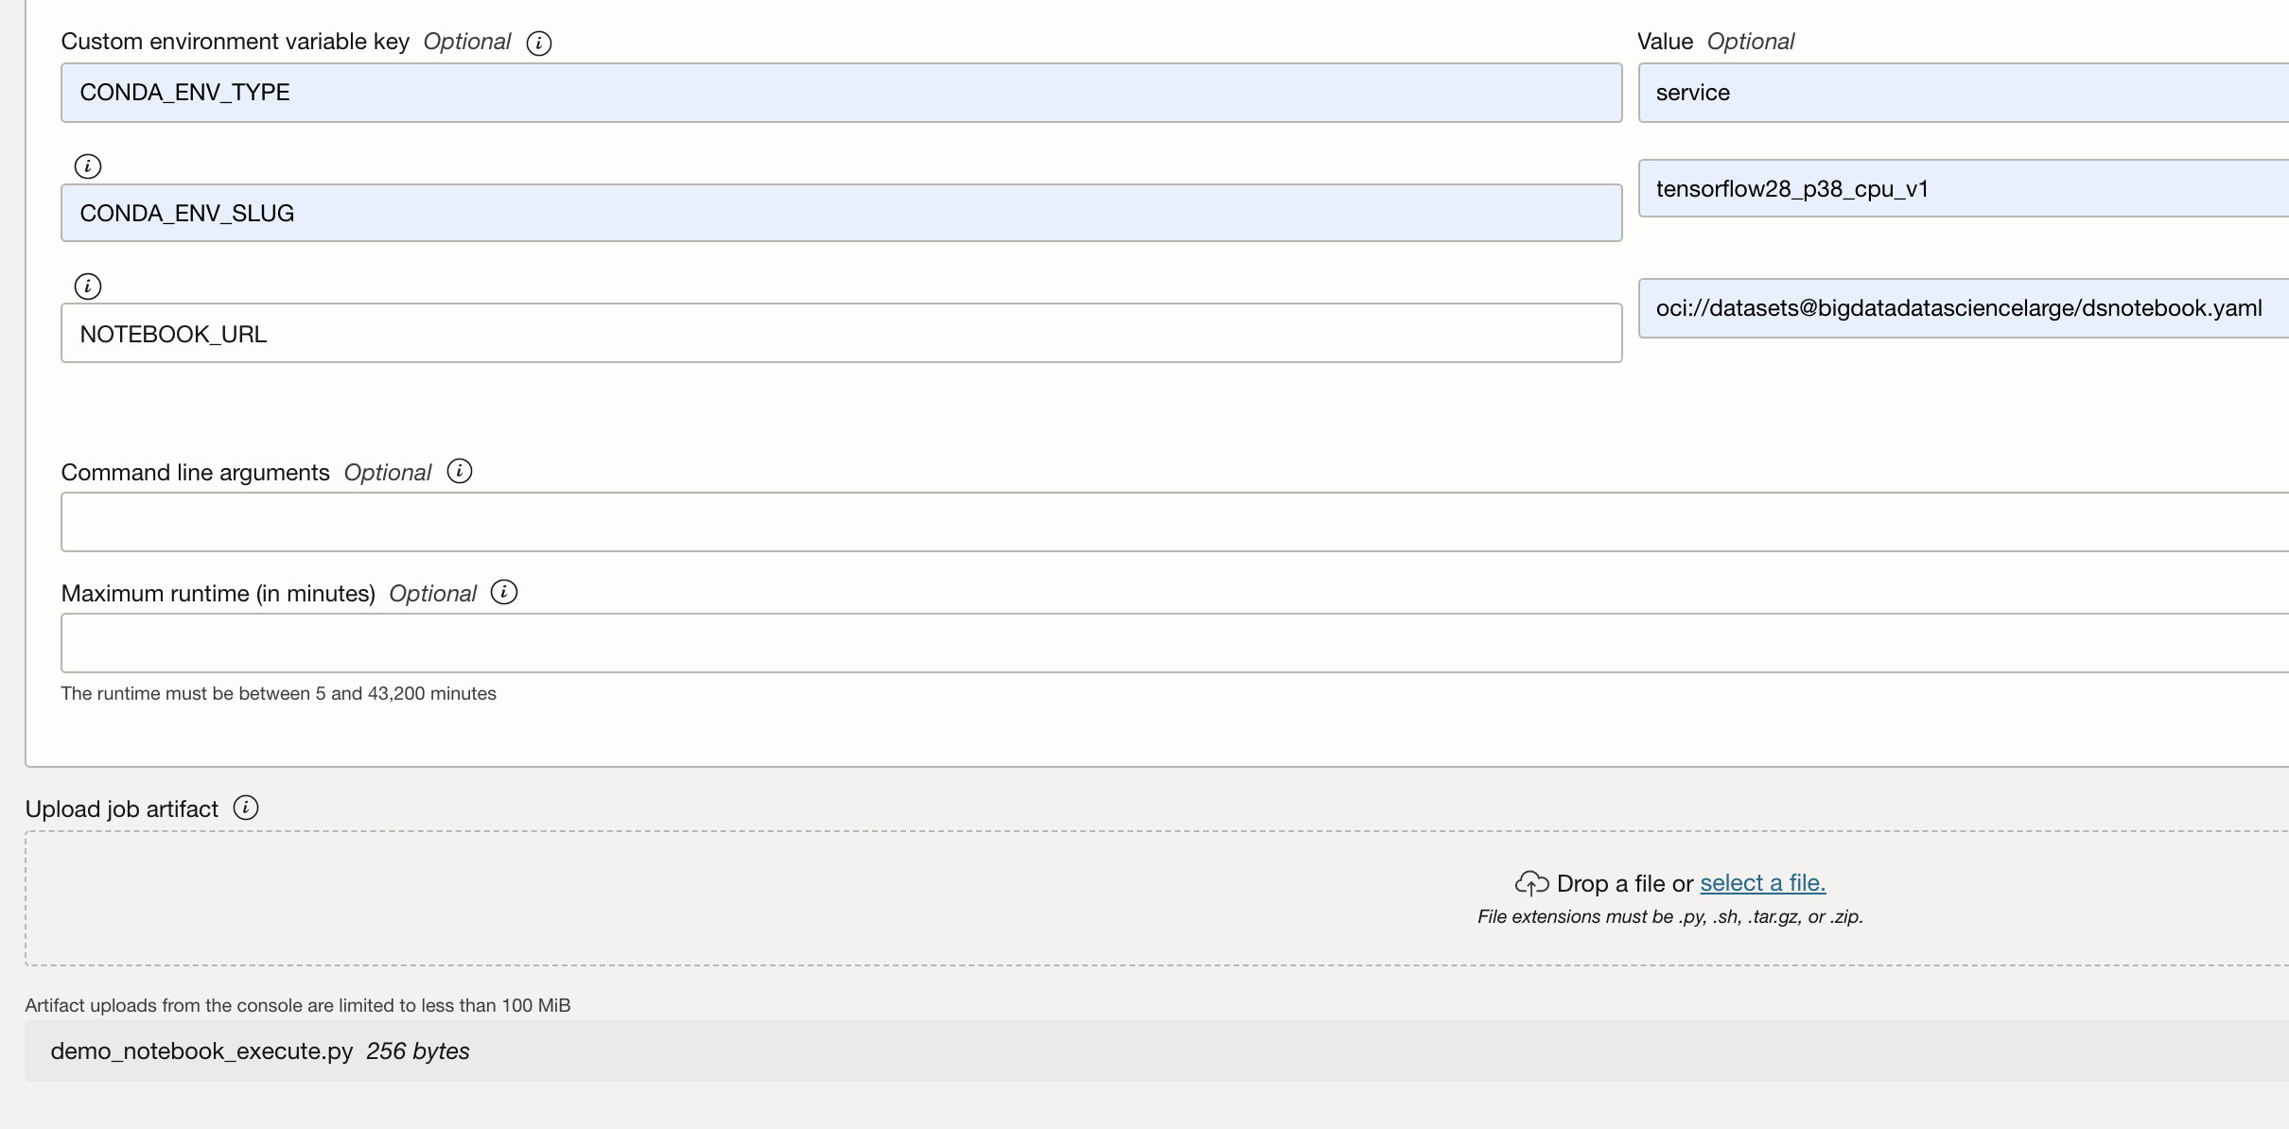Click the cloud upload icon
Screen dimensions: 2289x1129
click(1532, 882)
